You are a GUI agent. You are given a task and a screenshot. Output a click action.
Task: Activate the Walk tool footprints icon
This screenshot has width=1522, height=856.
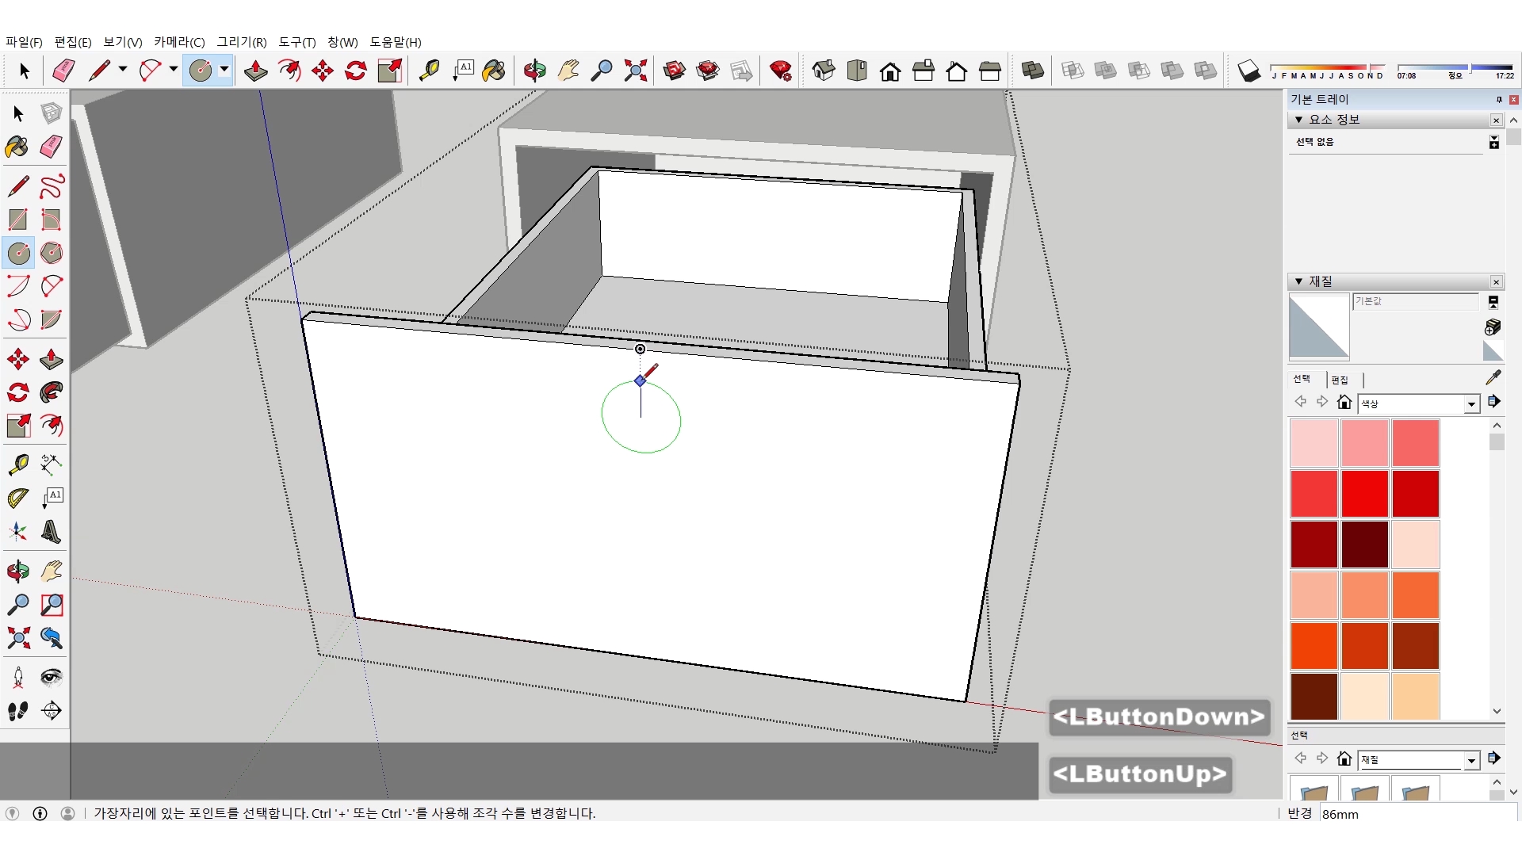17,711
